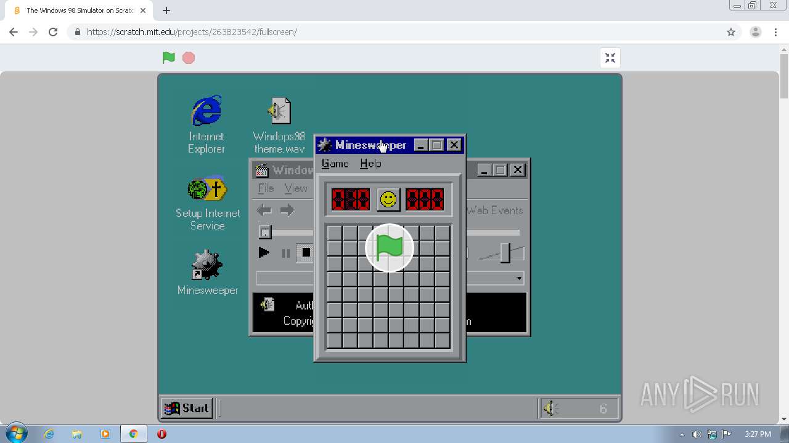Image resolution: width=789 pixels, height=443 pixels.
Task: Click the Chrome address bar URL
Action: 192,32
